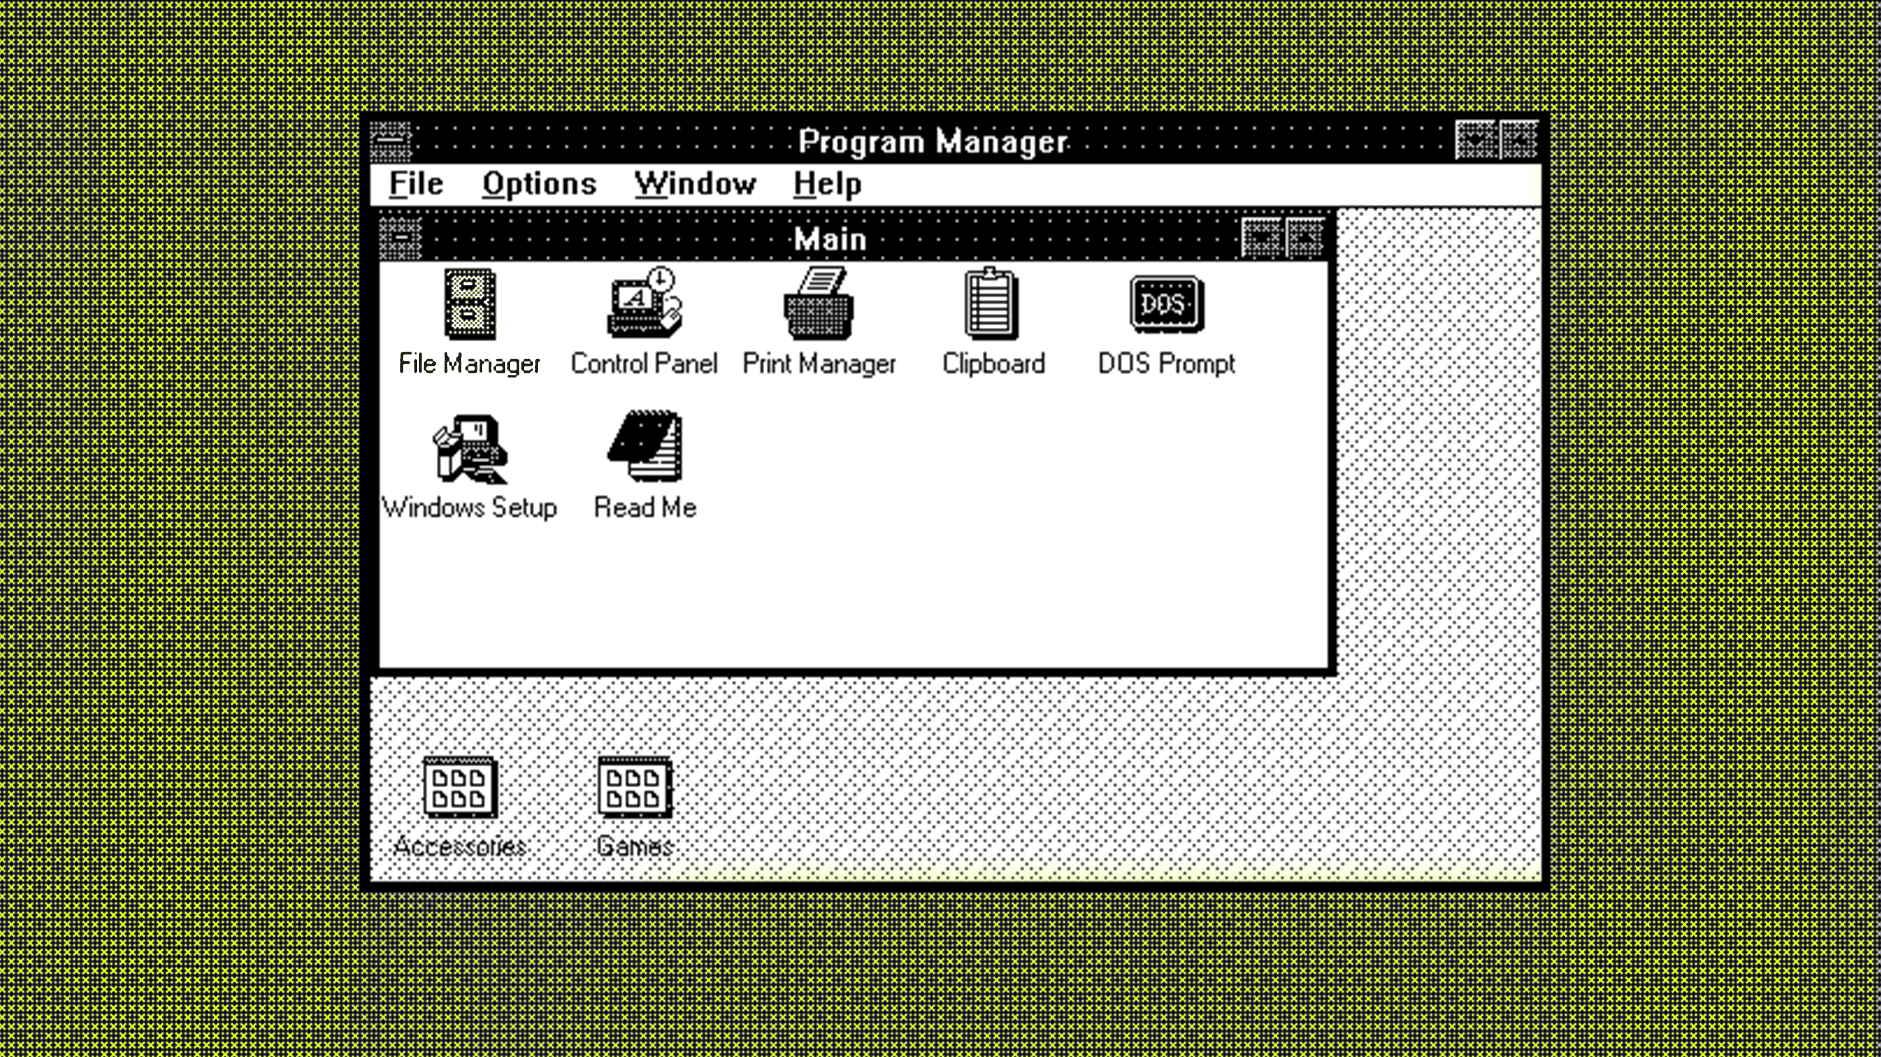Image resolution: width=1881 pixels, height=1057 pixels.
Task: Open the File Manager icon
Action: 469,305
